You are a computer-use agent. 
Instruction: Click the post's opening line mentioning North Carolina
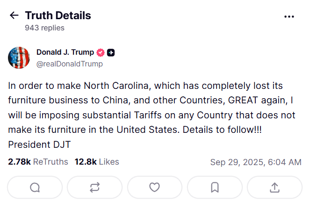[x=145, y=86]
